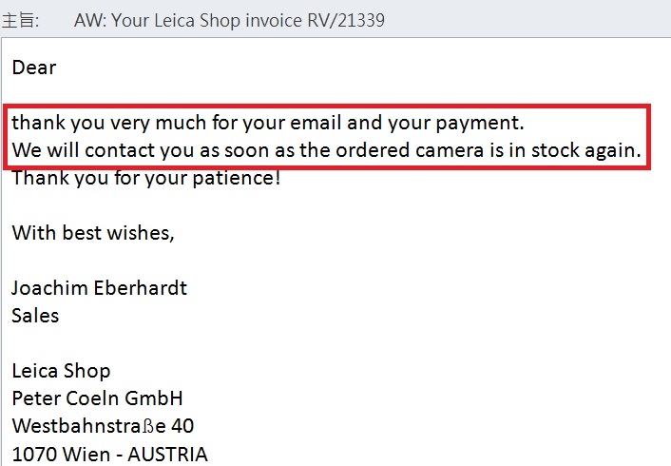This screenshot has height=466, width=671.
Task: Click the Sales title line
Action: (35, 316)
